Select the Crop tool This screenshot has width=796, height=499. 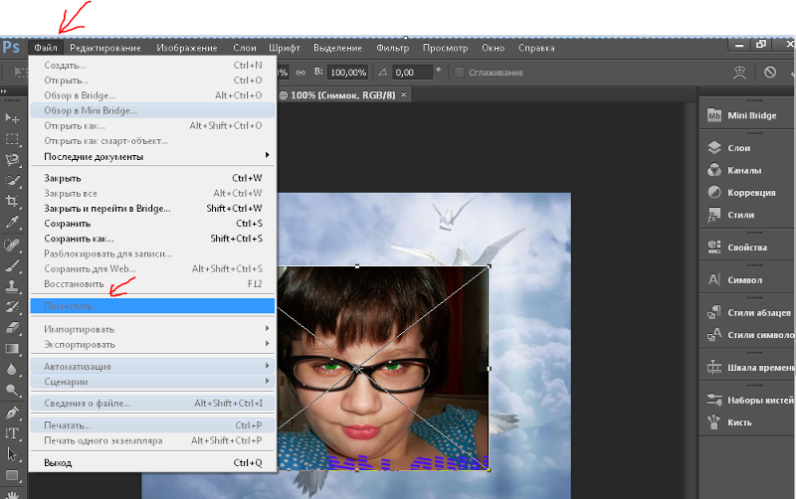point(12,201)
